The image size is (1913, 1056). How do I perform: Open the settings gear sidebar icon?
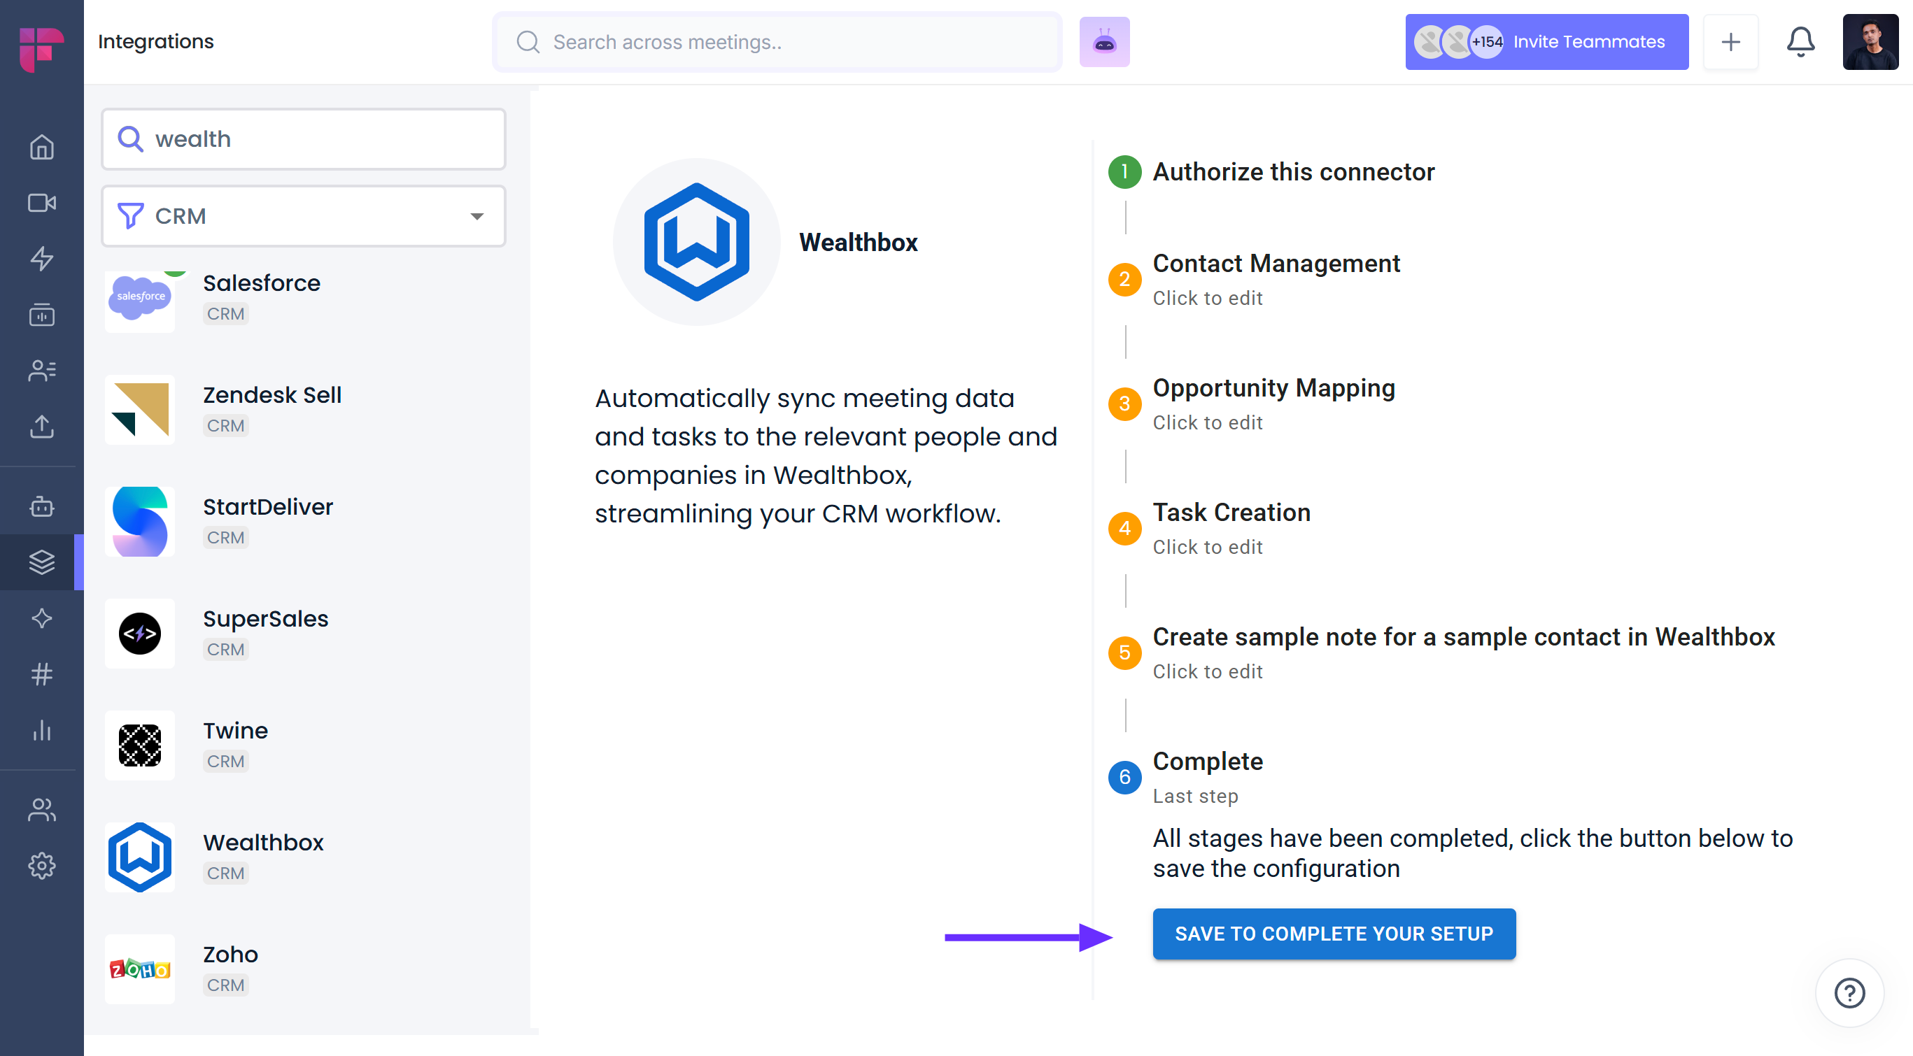pos(41,865)
